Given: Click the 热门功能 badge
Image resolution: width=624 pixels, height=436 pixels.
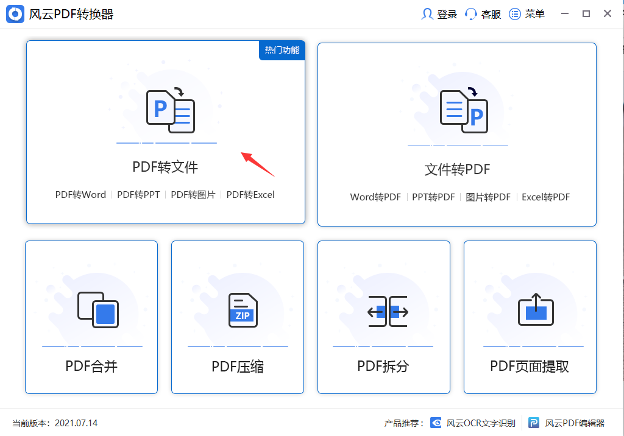Looking at the screenshot, I should coord(282,50).
